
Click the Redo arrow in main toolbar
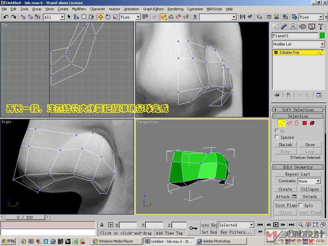pyautogui.click(x=13, y=17)
